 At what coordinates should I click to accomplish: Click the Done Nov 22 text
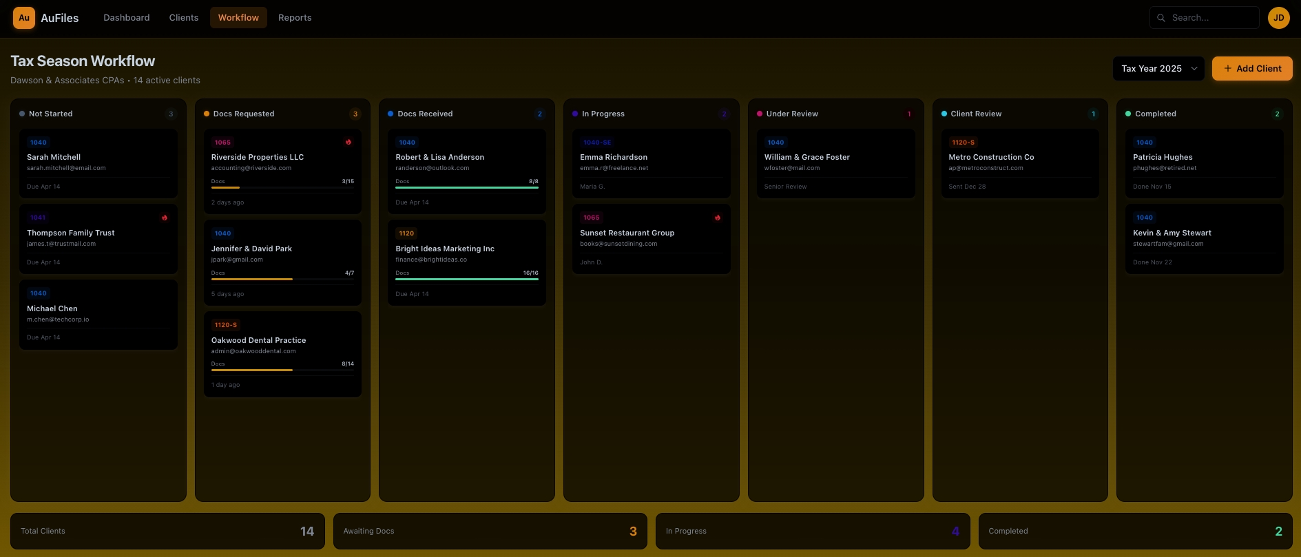[x=1152, y=262]
